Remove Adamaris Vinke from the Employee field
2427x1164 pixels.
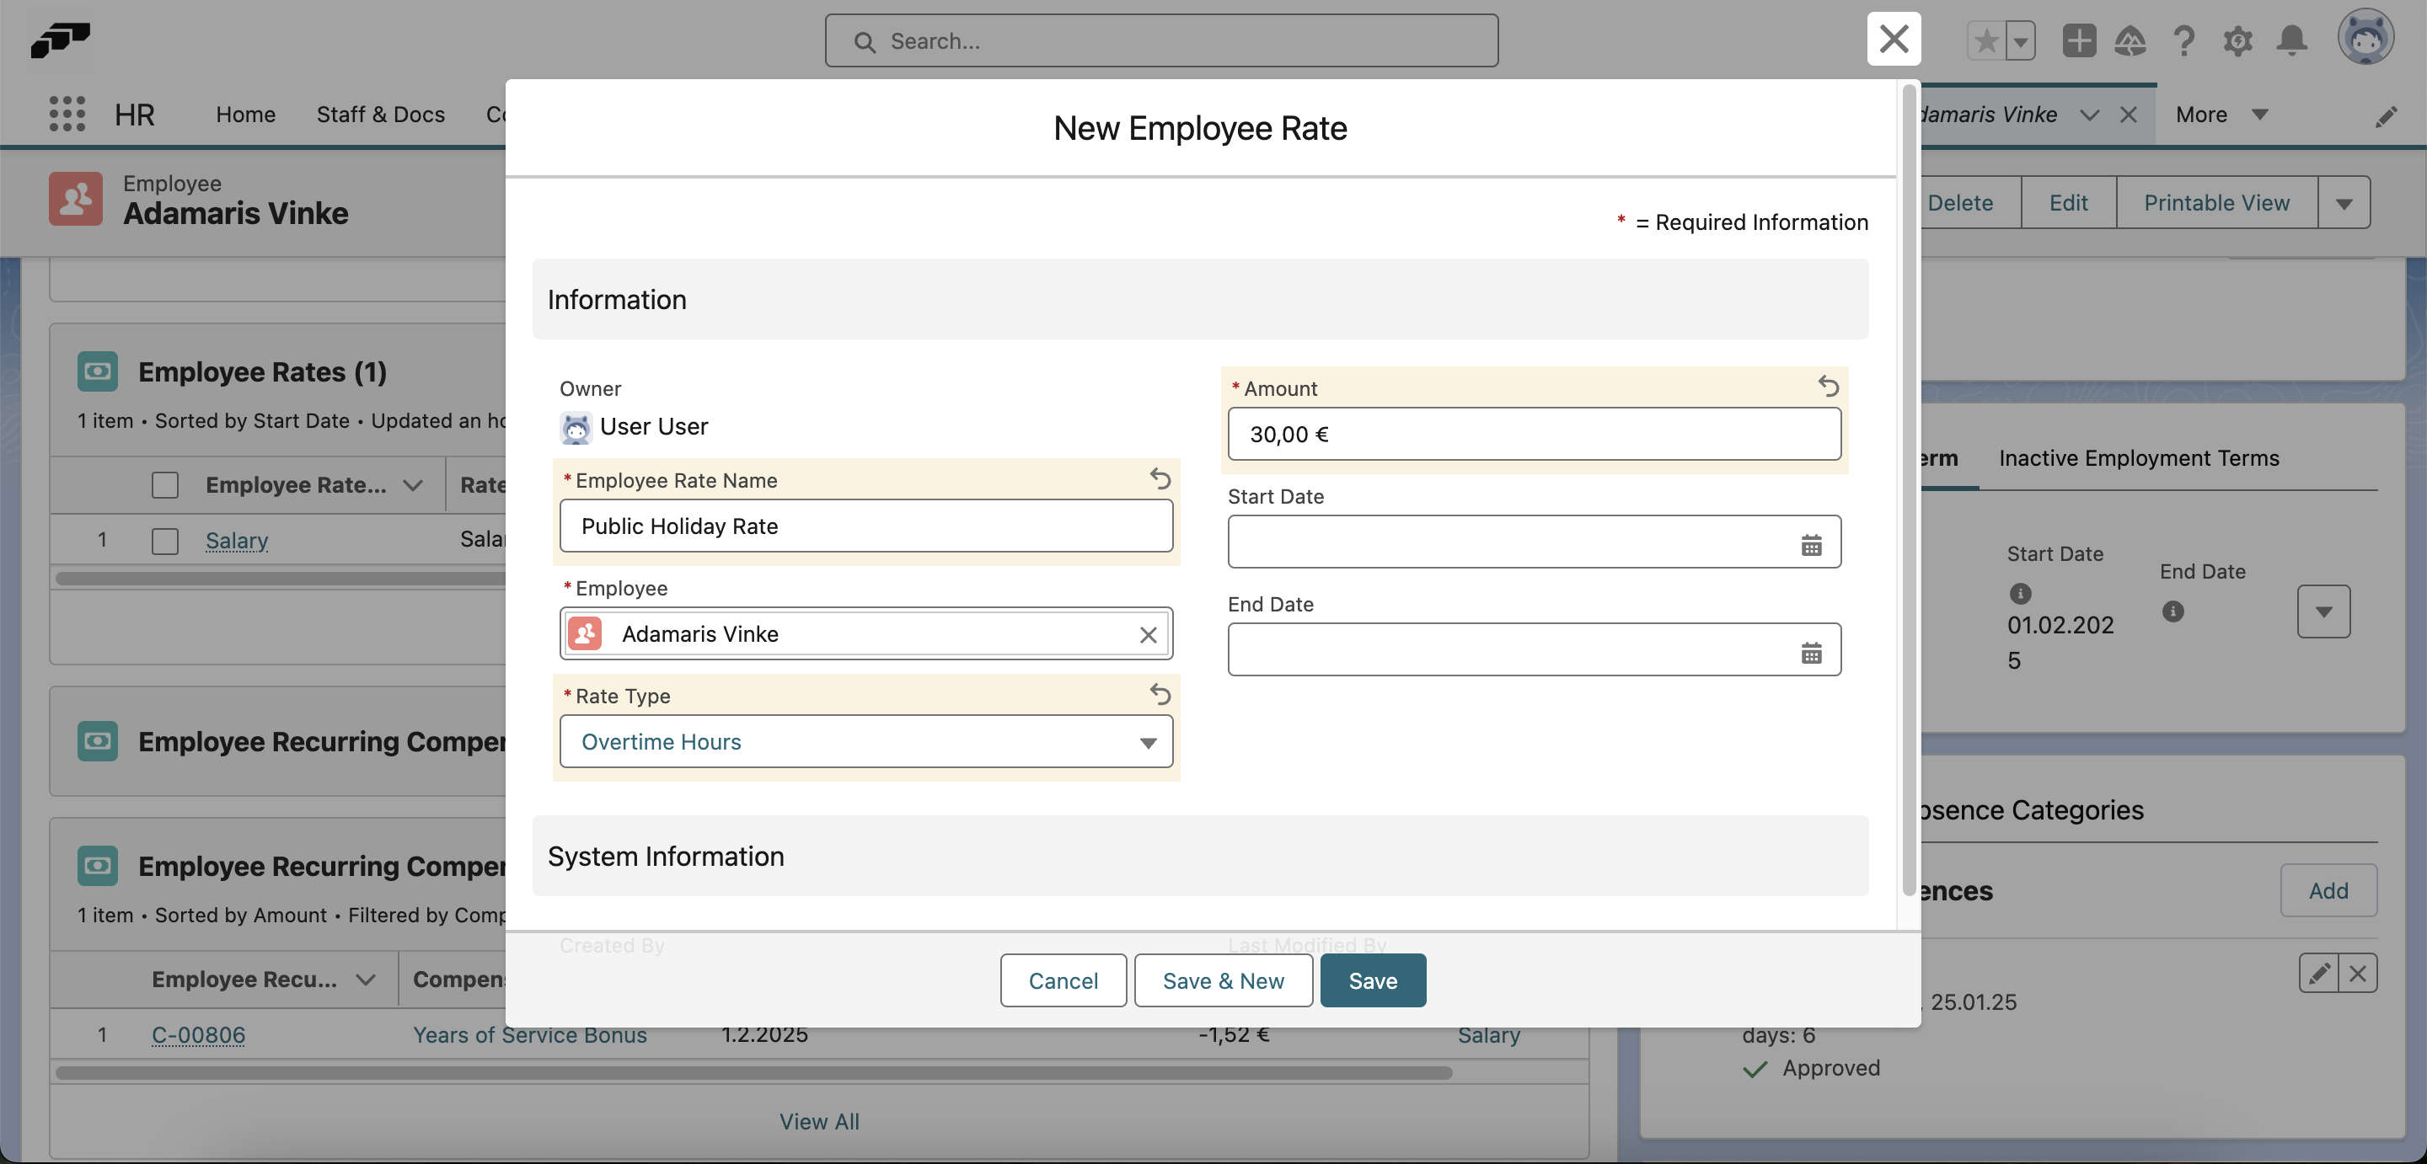pyautogui.click(x=1148, y=635)
